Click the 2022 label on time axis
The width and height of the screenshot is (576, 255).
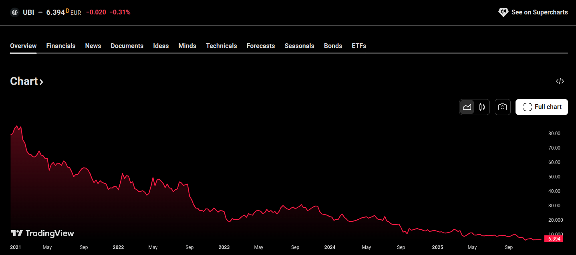pyautogui.click(x=118, y=247)
